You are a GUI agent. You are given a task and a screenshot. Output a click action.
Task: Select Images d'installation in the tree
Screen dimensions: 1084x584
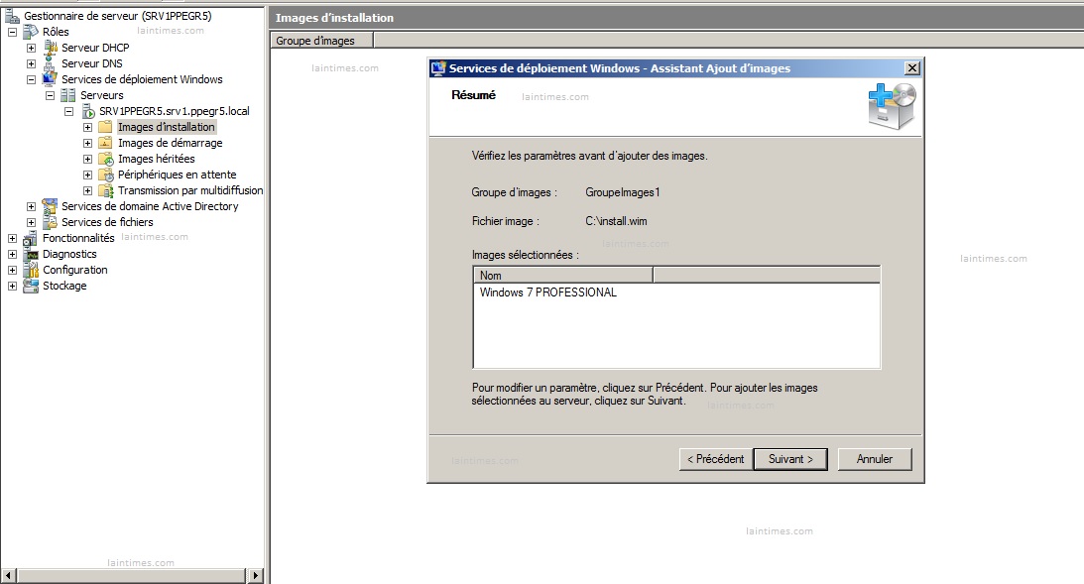[x=166, y=127]
